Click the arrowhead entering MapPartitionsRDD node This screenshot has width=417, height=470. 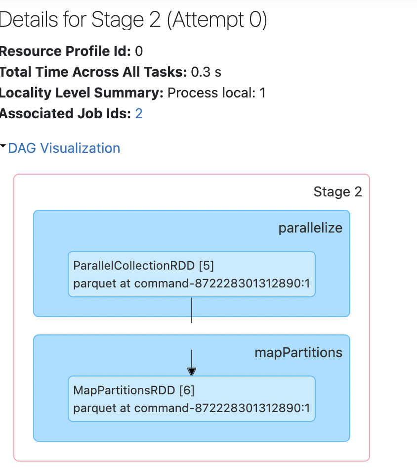click(x=192, y=371)
